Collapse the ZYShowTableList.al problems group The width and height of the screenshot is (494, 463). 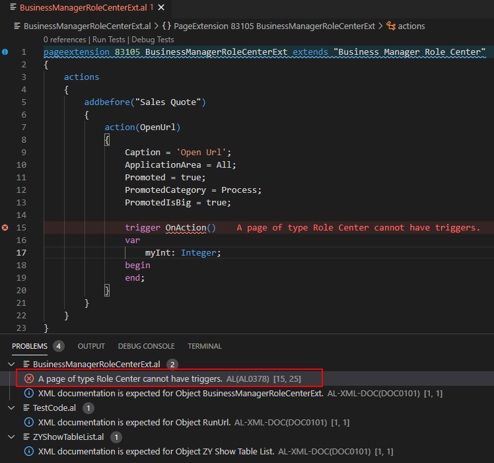click(11, 437)
